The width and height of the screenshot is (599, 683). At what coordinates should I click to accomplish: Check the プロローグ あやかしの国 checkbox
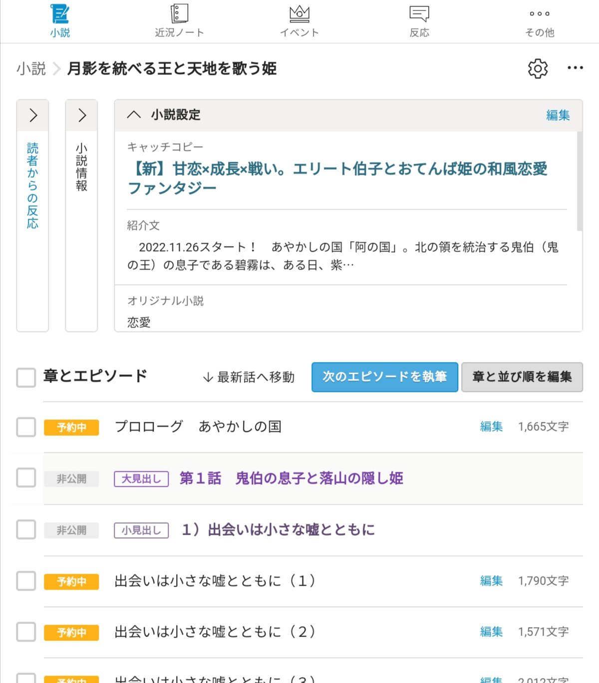[26, 427]
